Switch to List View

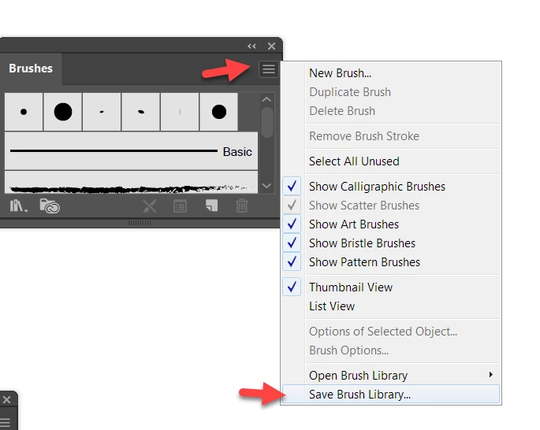(x=390, y=306)
